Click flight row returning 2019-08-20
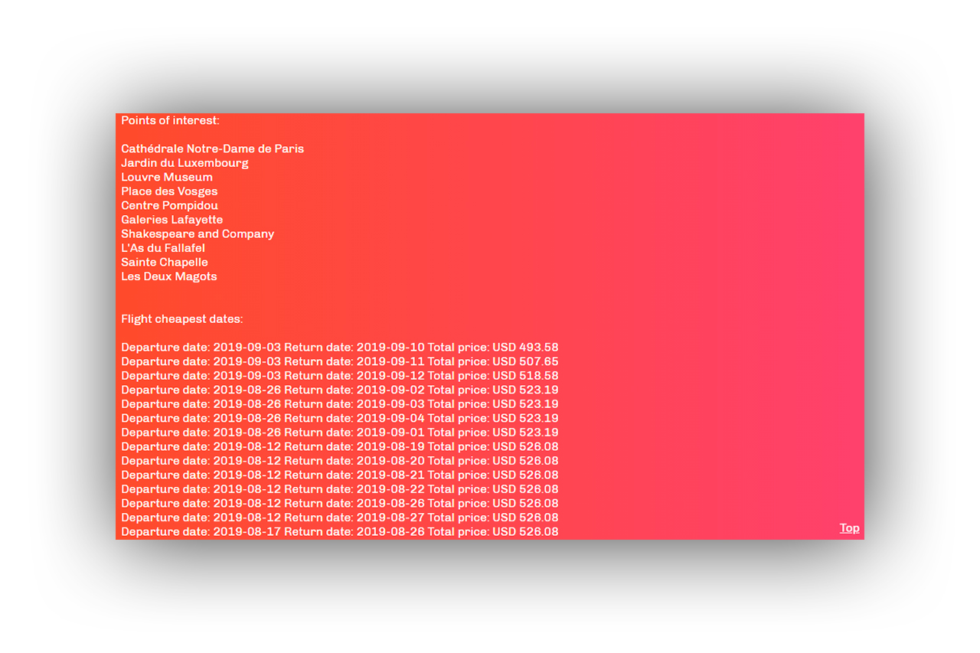980x653 pixels. 340,460
